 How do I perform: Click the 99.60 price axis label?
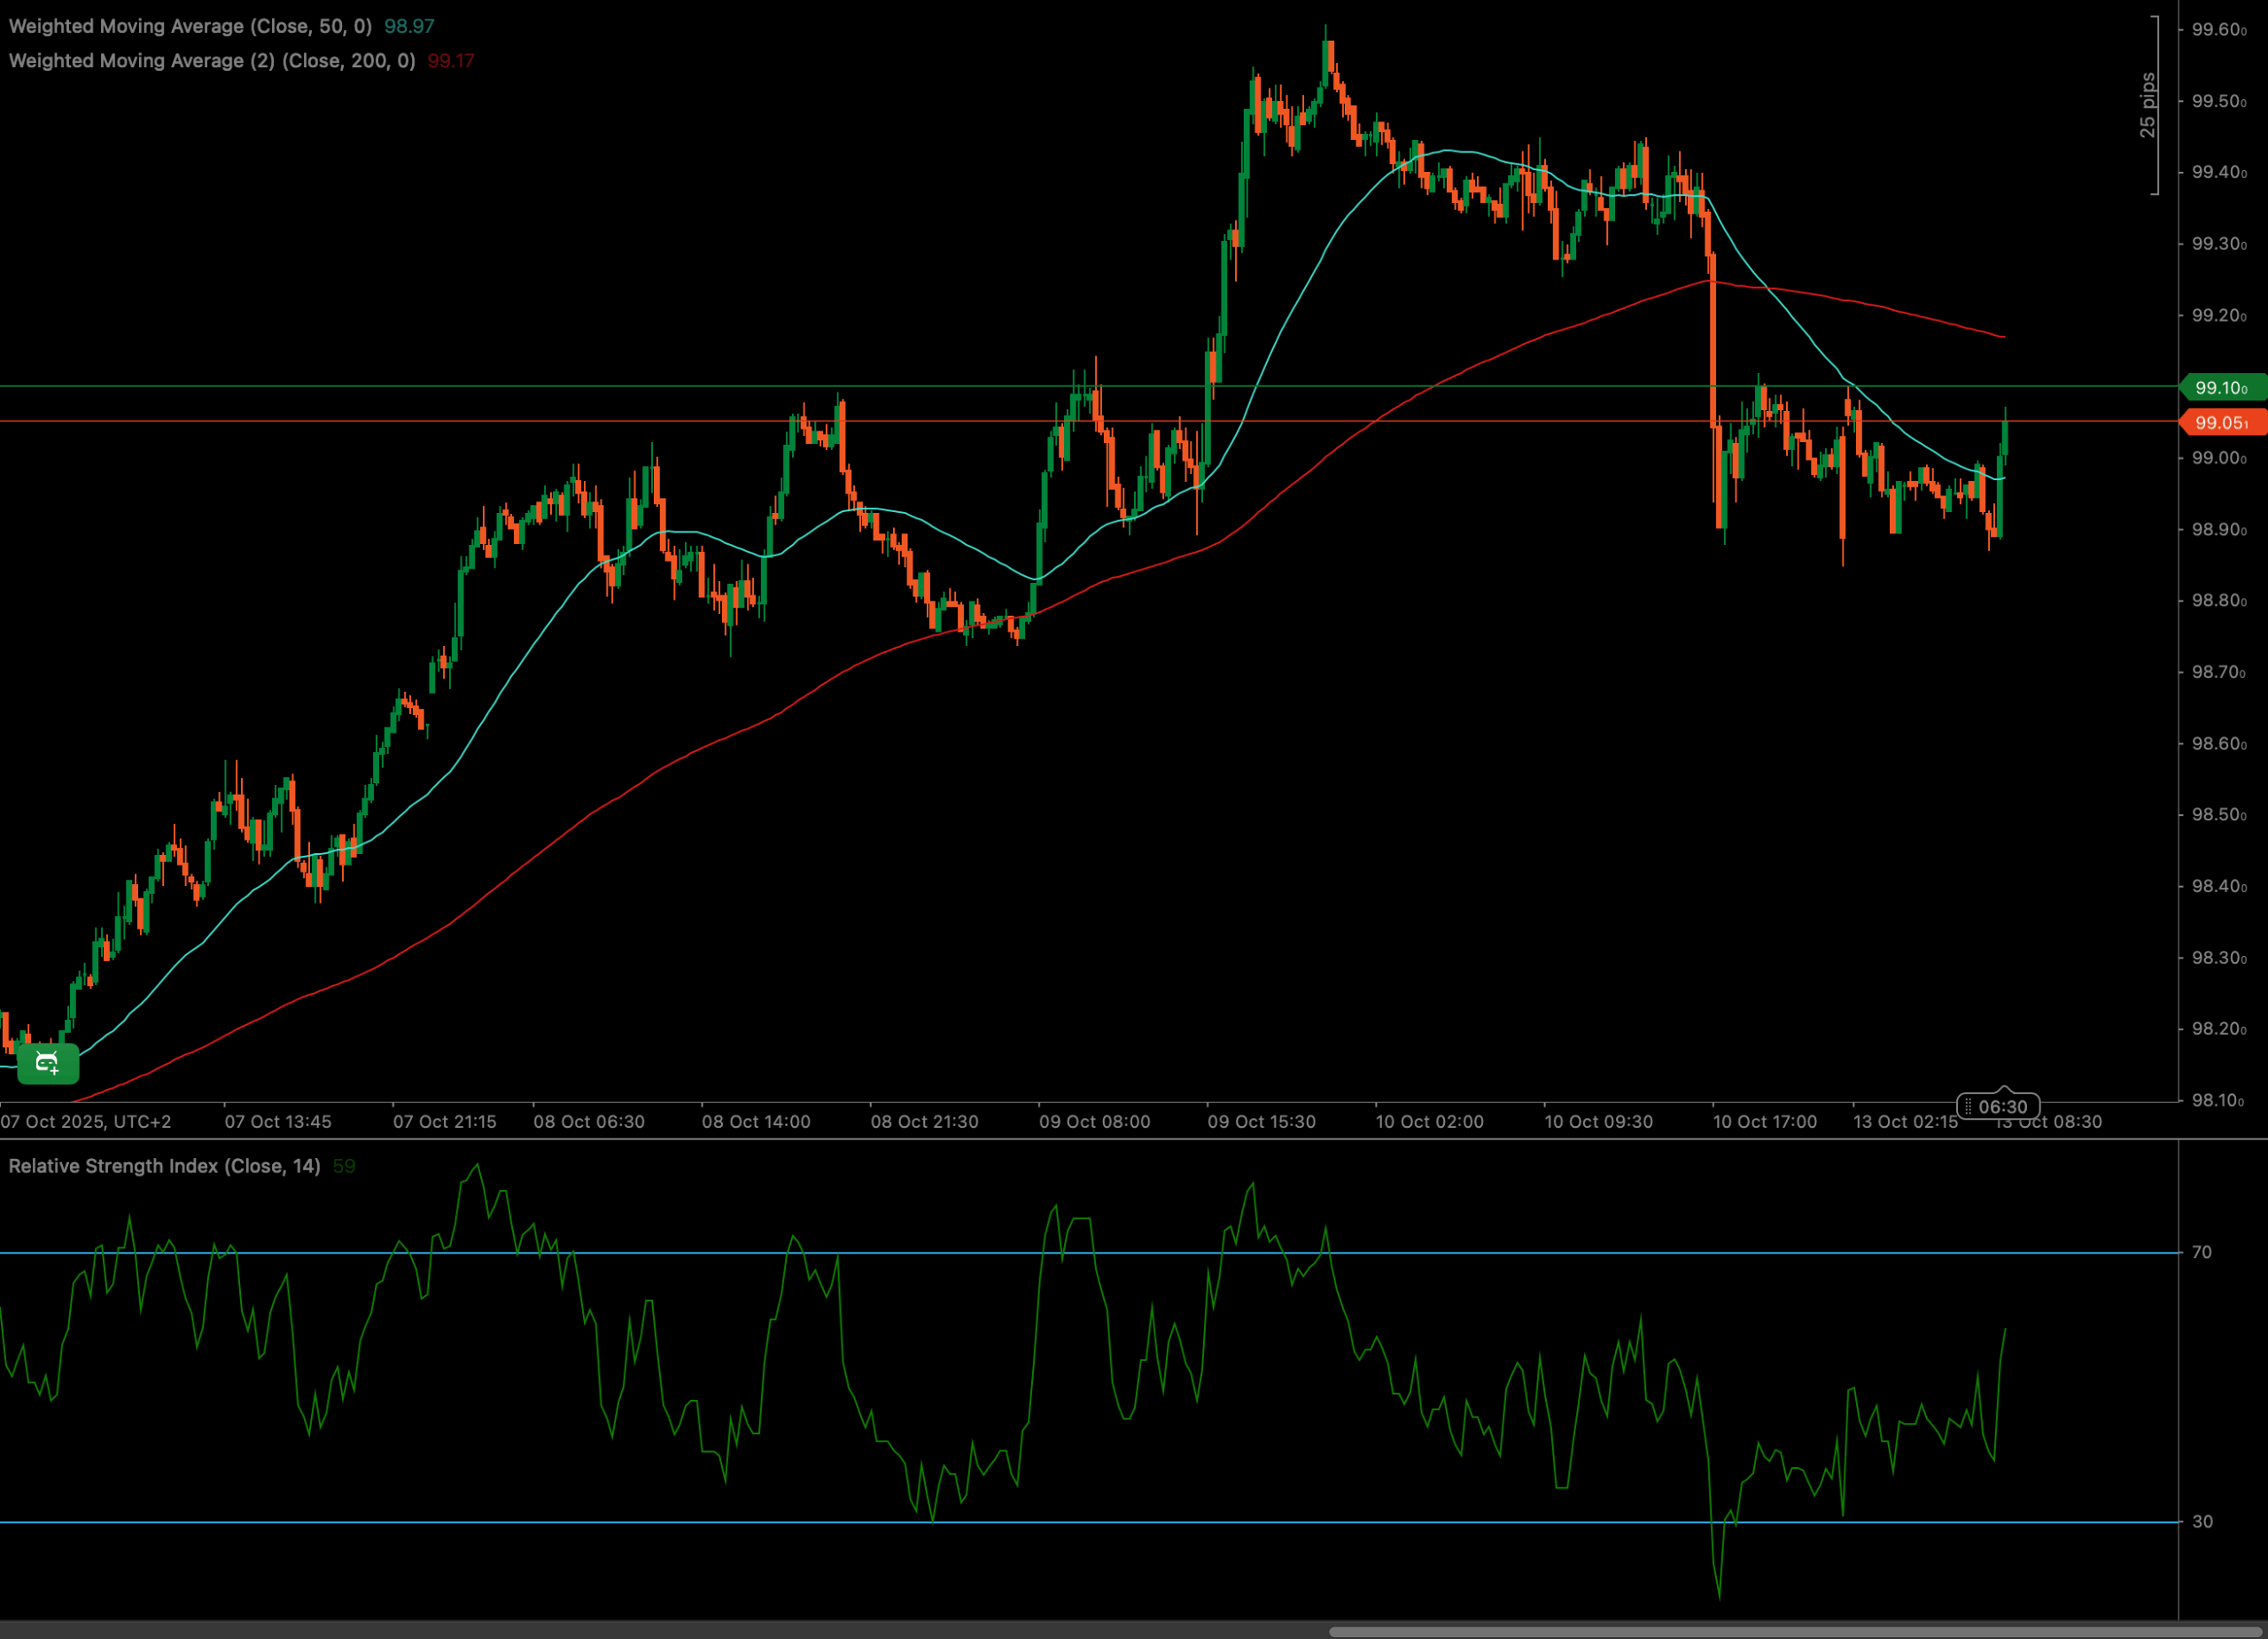[x=2218, y=30]
